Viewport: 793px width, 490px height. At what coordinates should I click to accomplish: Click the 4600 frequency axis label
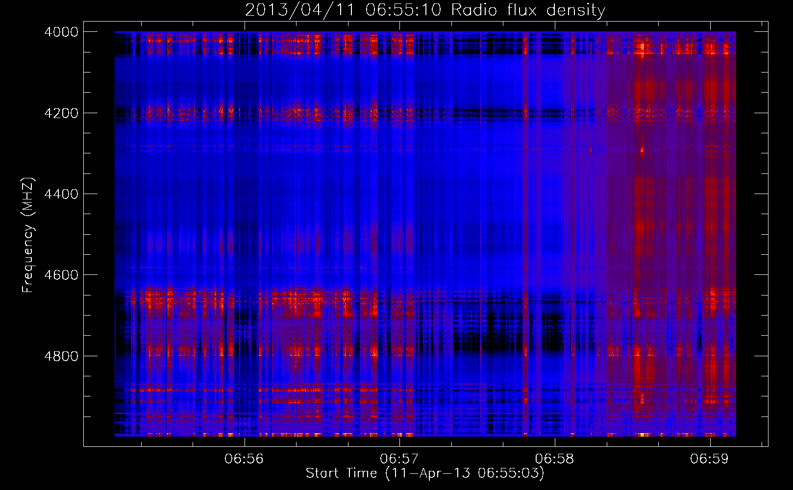coord(61,275)
